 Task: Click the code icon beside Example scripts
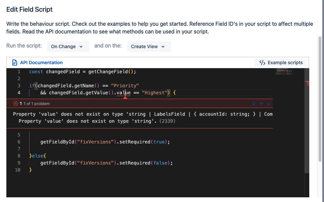(262, 62)
